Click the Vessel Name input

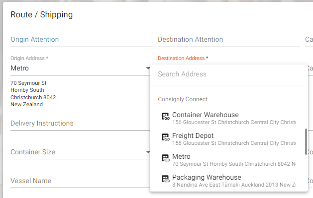(x=80, y=181)
